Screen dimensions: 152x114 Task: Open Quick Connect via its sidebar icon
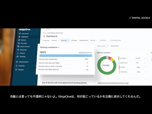(18, 47)
